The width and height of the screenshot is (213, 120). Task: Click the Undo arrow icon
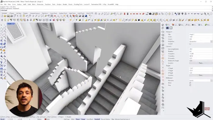pos(27,16)
